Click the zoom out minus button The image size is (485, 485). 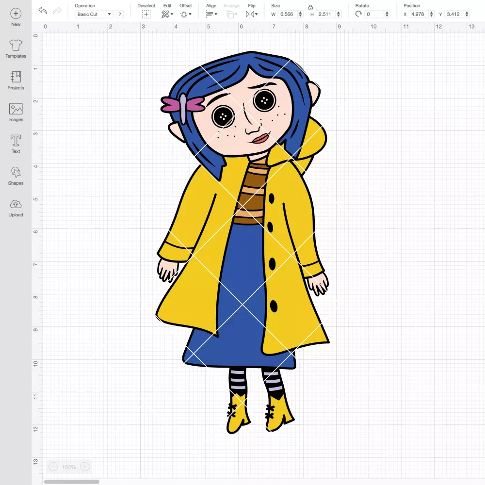coord(53,467)
